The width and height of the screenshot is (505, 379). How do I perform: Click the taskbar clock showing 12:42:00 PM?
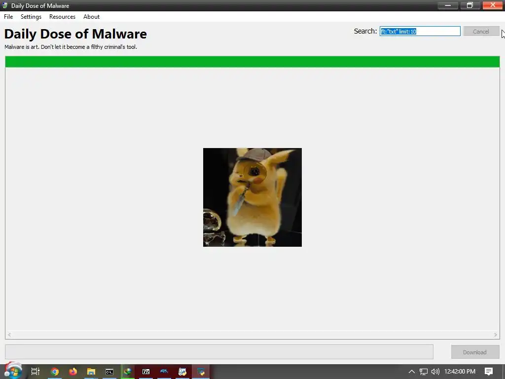[460, 372]
